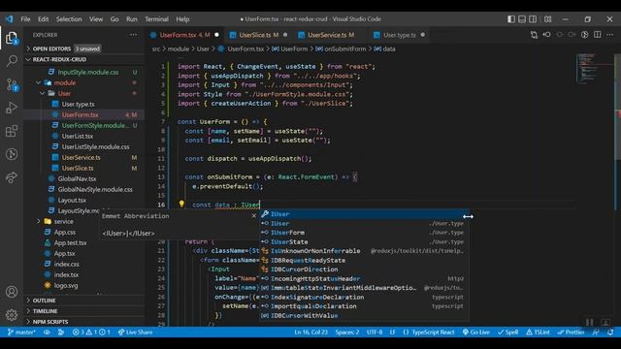Select IUserForm autocomplete suggestion
This screenshot has height=349, width=621.
pyautogui.click(x=365, y=233)
